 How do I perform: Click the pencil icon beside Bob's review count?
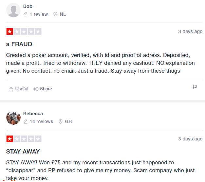pos(26,14)
